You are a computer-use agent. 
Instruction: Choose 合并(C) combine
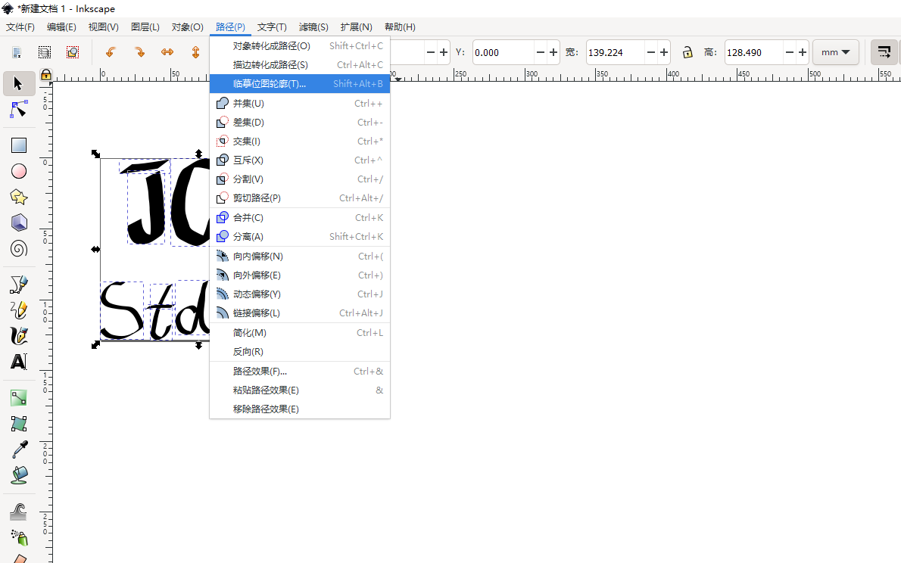point(300,218)
